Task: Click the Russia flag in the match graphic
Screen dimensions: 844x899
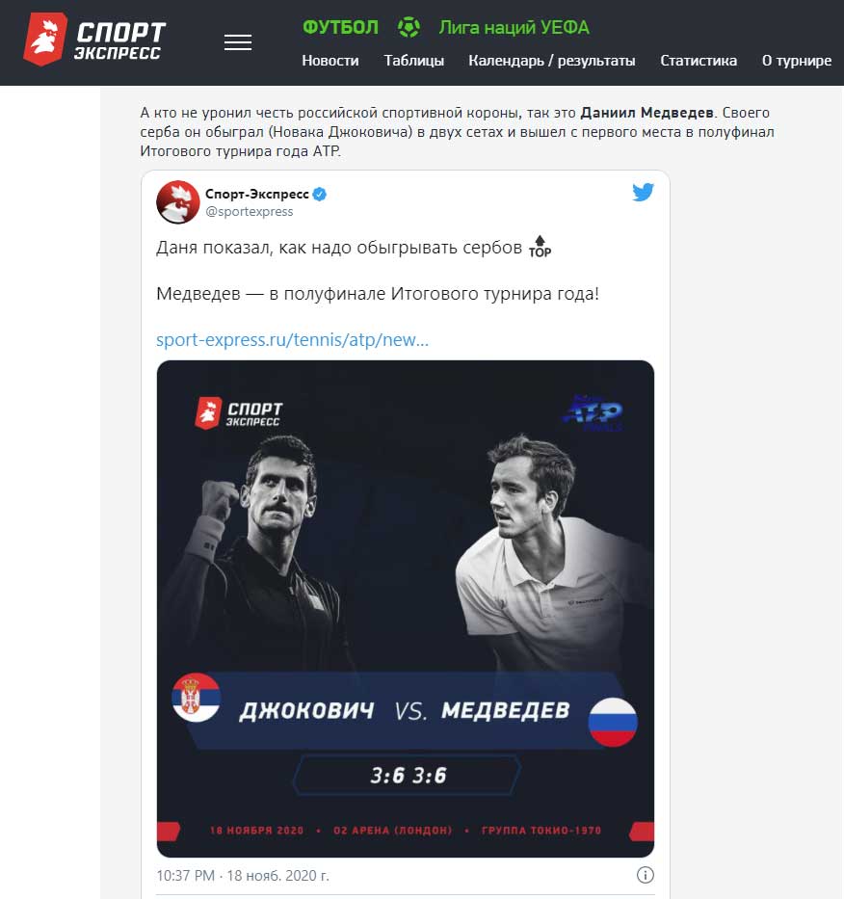Action: 613,722
